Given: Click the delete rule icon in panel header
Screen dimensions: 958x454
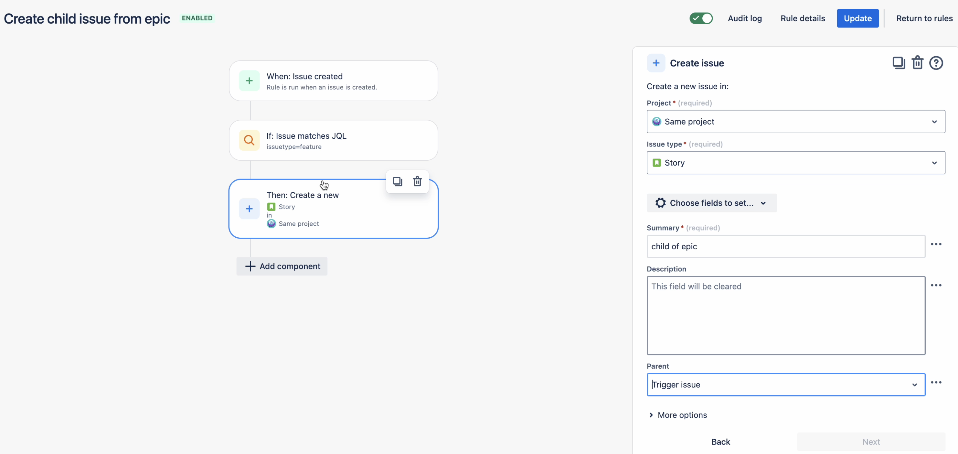Looking at the screenshot, I should point(918,63).
